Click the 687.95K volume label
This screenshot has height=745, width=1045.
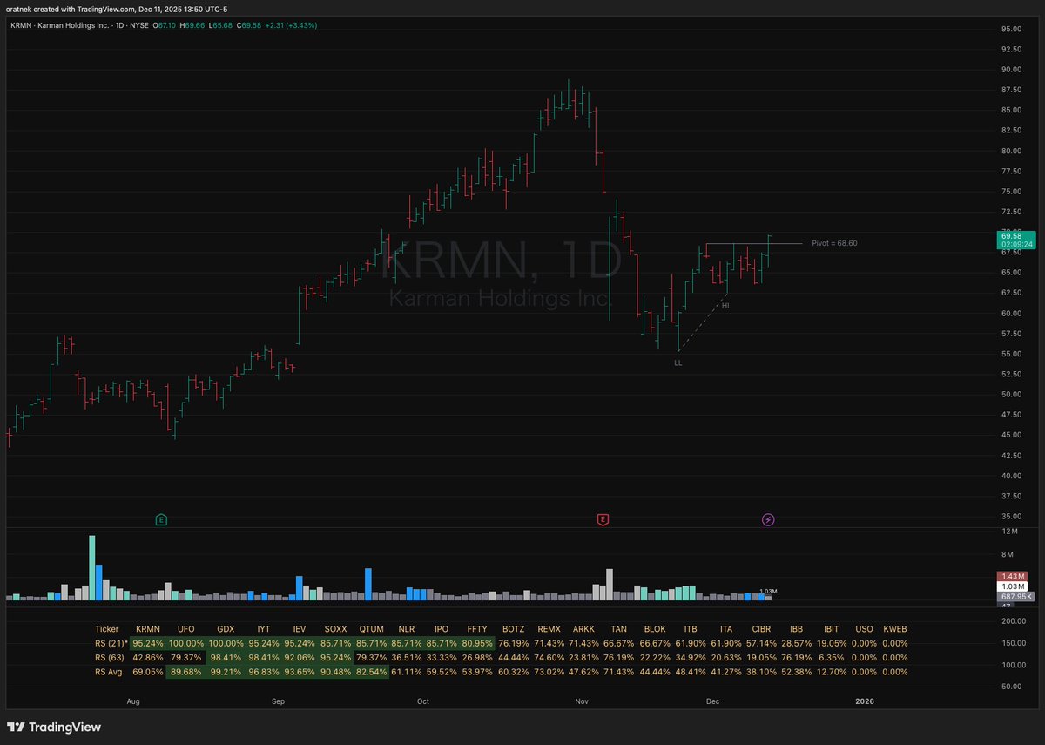[1015, 597]
